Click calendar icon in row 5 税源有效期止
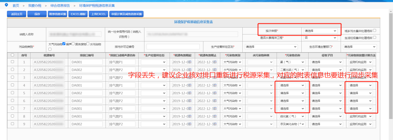The image size is (393, 140). 215,93
